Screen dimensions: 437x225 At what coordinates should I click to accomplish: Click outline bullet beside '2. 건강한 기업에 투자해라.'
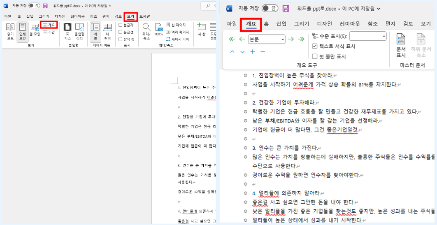click(246, 102)
